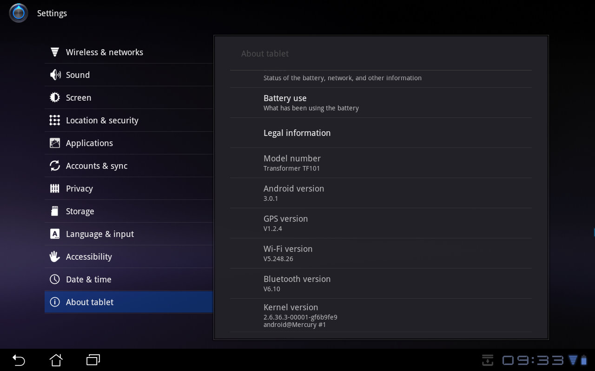This screenshot has height=371, width=595.
Task: Open Applications settings
Action: click(x=129, y=143)
